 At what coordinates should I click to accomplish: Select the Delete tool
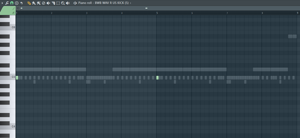(x=43, y=3)
